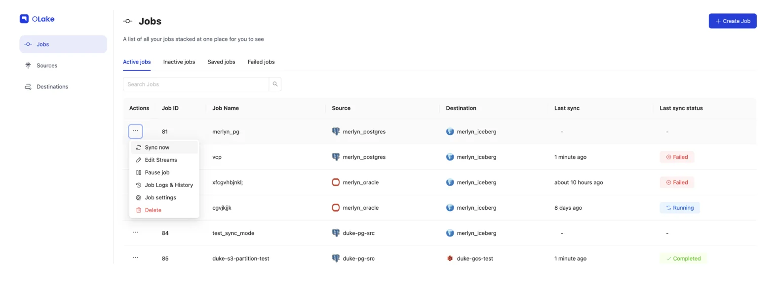777x305 pixels.
Task: Choose Sync now from the menu
Action: (157, 148)
